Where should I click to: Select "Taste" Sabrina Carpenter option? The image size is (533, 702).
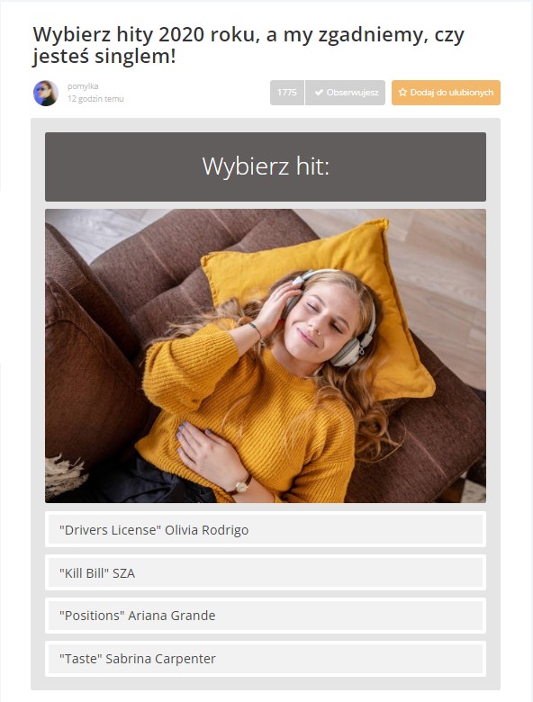tap(266, 659)
